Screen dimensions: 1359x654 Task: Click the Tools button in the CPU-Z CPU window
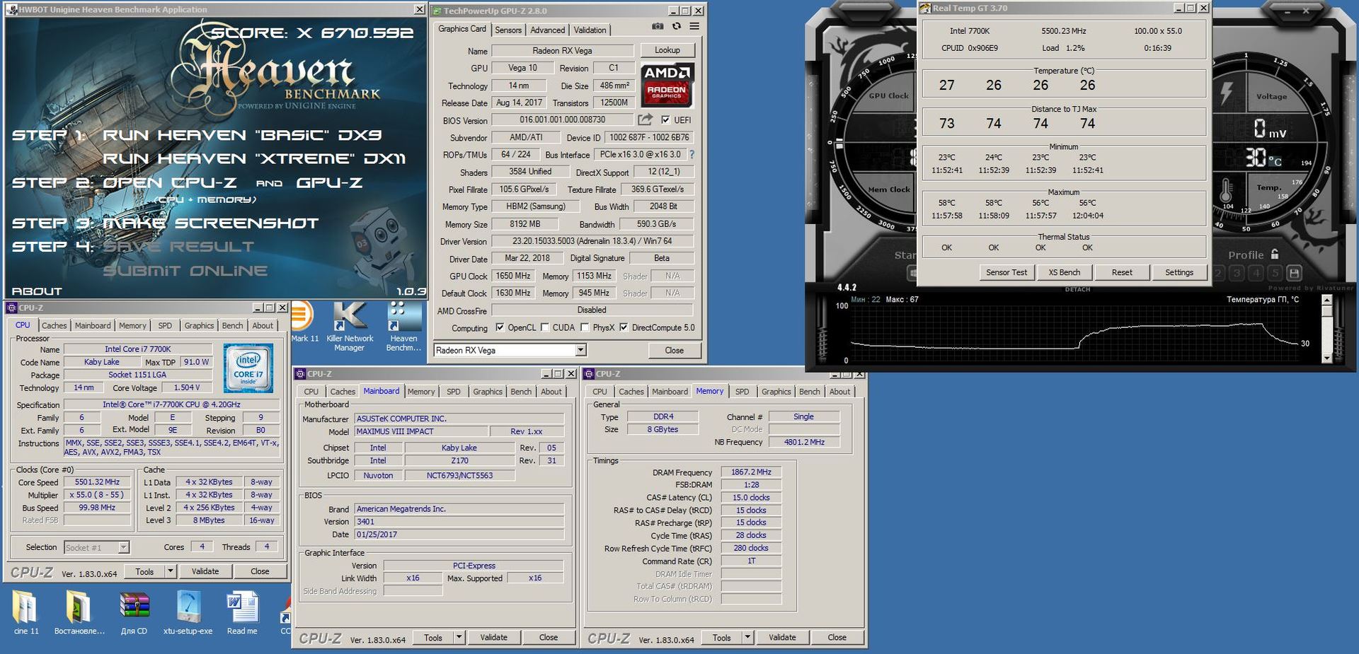pos(145,571)
